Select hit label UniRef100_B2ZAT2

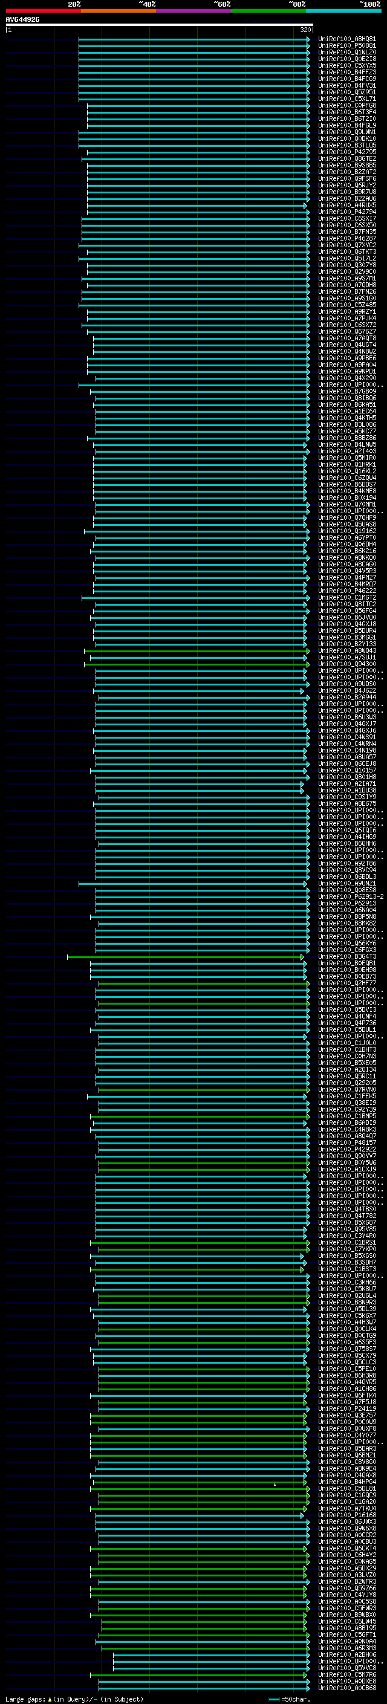(347, 172)
